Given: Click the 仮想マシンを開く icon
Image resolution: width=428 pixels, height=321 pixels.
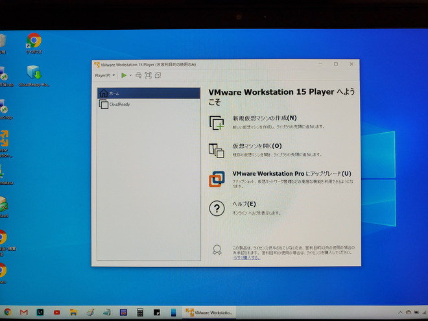Looking at the screenshot, I should click(x=217, y=150).
